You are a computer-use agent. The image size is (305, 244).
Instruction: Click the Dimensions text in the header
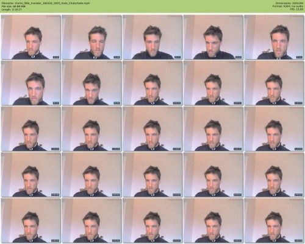[289, 3]
